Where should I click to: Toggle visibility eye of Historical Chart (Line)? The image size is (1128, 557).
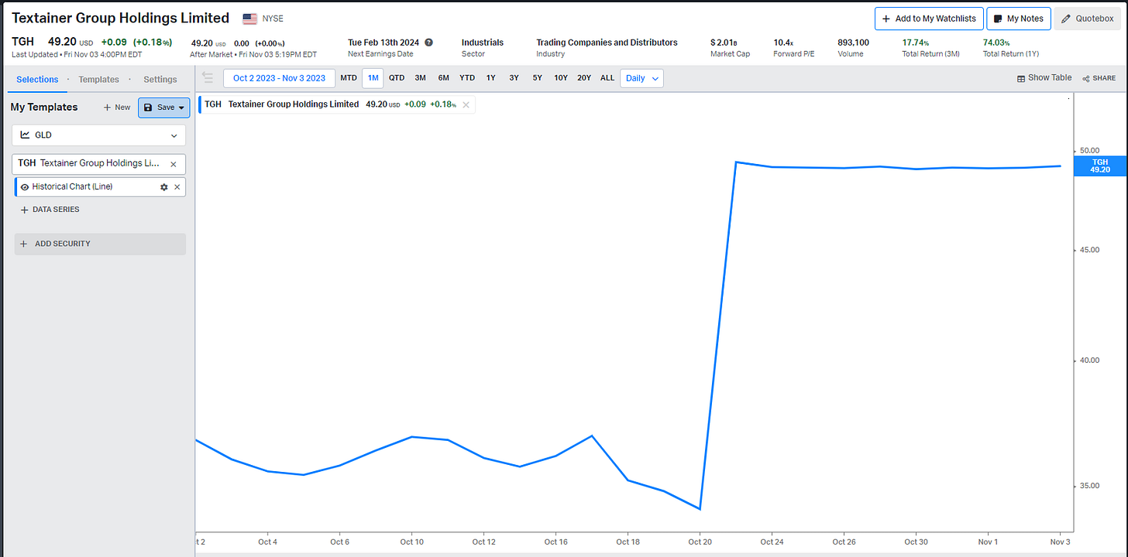25,187
